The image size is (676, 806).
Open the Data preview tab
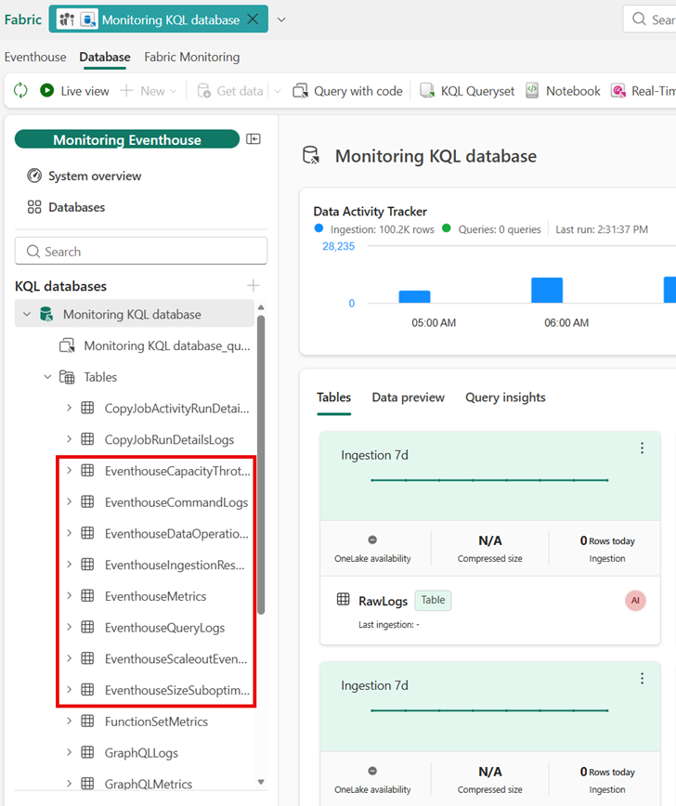coord(409,397)
